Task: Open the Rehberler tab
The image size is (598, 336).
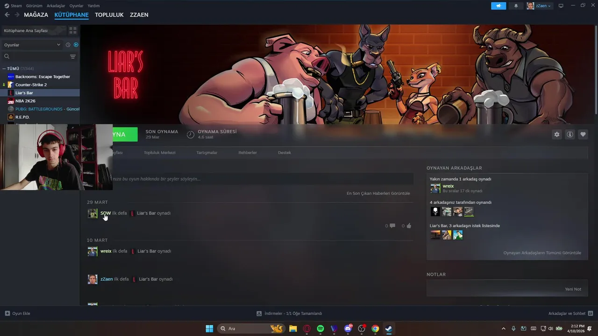Action: 248,153
